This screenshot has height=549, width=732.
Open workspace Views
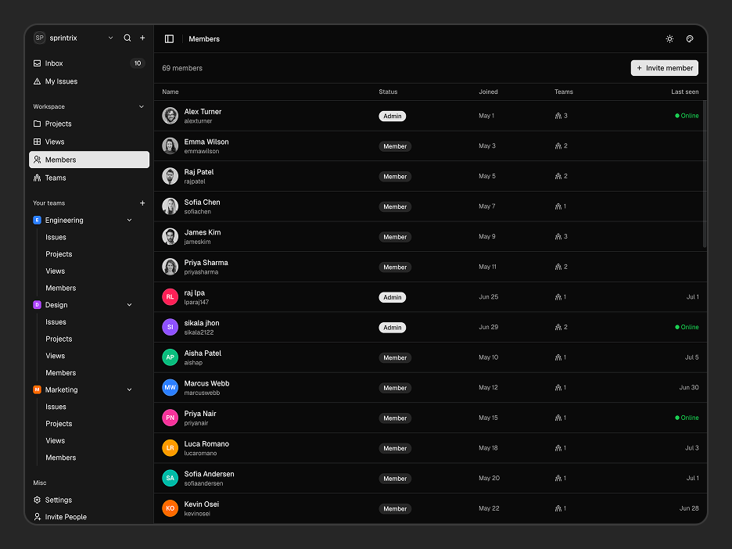89,142
